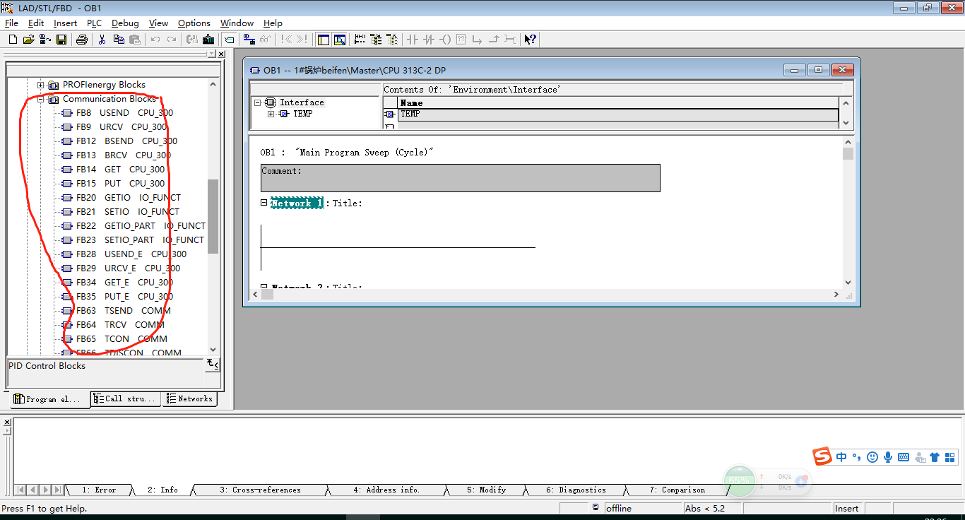This screenshot has height=520, width=965.
Task: Collapse the Communication Blocks folder
Action: click(x=41, y=99)
